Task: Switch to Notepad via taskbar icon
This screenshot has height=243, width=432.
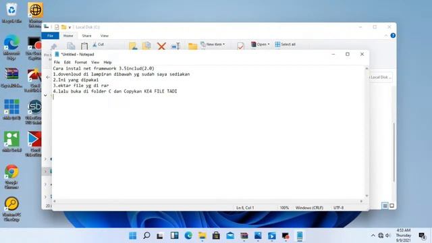Action: coord(300,236)
